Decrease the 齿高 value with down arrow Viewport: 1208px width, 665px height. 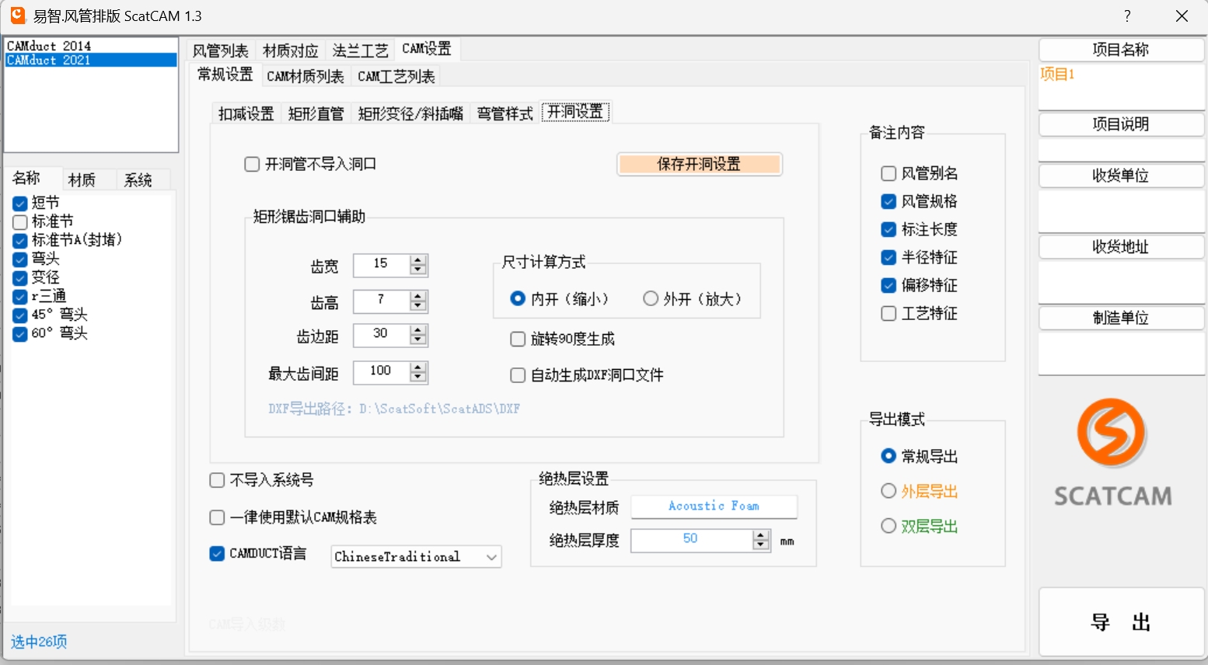tap(418, 306)
